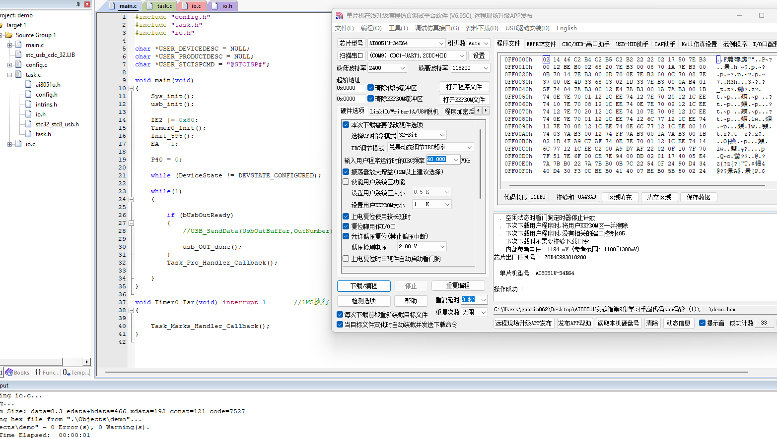Toggle 允许低压复位 checkbox
The width and height of the screenshot is (777, 439).
[x=346, y=236]
